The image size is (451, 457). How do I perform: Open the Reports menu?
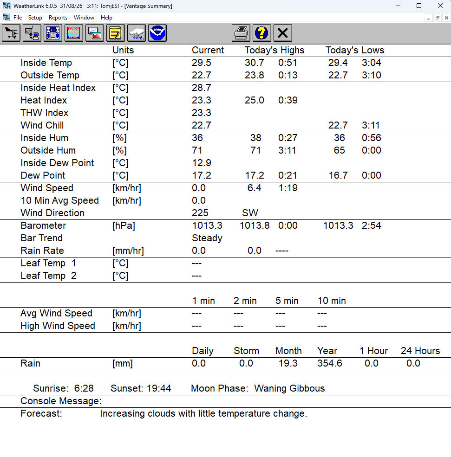[58, 18]
